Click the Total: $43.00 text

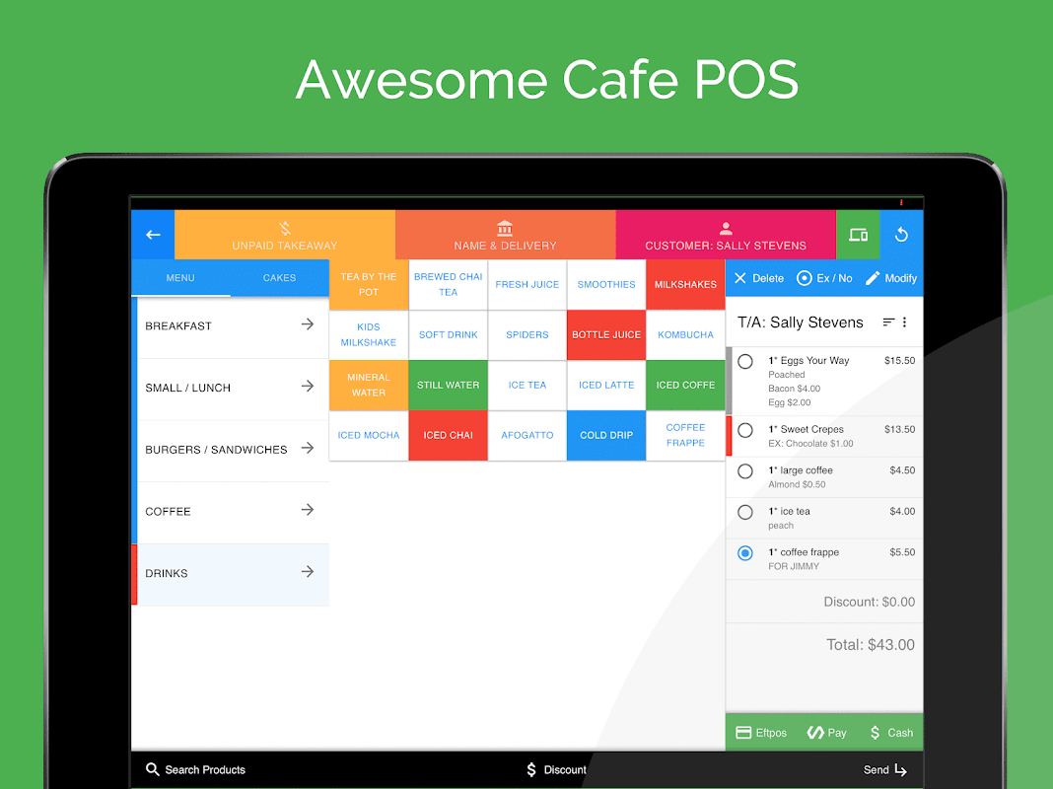871,645
